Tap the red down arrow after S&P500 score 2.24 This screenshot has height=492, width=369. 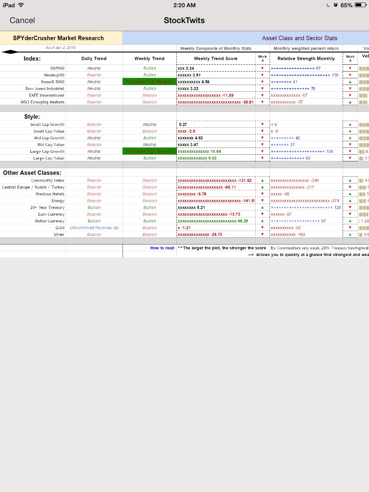click(x=262, y=68)
